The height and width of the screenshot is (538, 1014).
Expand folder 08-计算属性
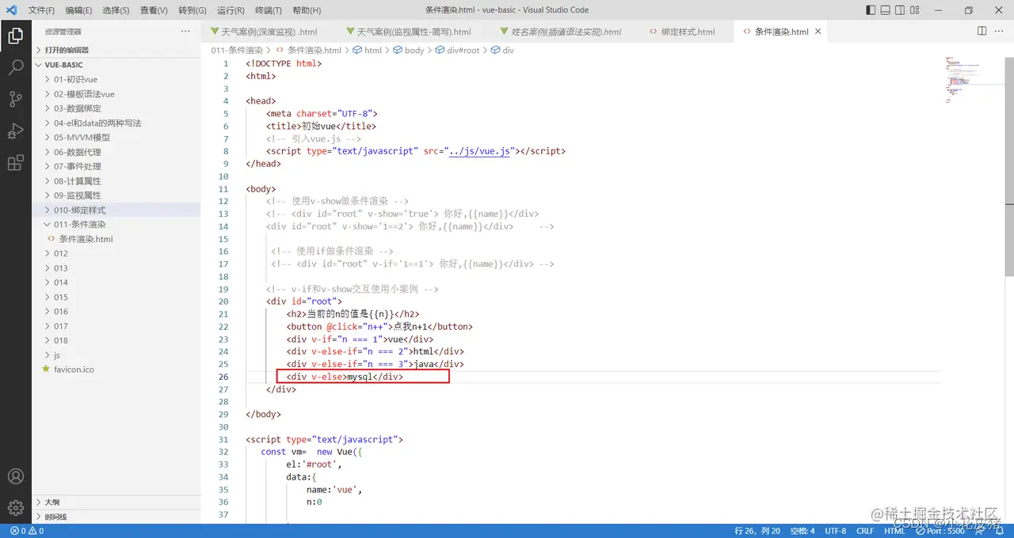click(116, 180)
